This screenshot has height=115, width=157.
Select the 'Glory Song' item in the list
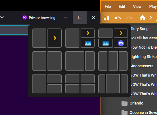tap(140, 29)
